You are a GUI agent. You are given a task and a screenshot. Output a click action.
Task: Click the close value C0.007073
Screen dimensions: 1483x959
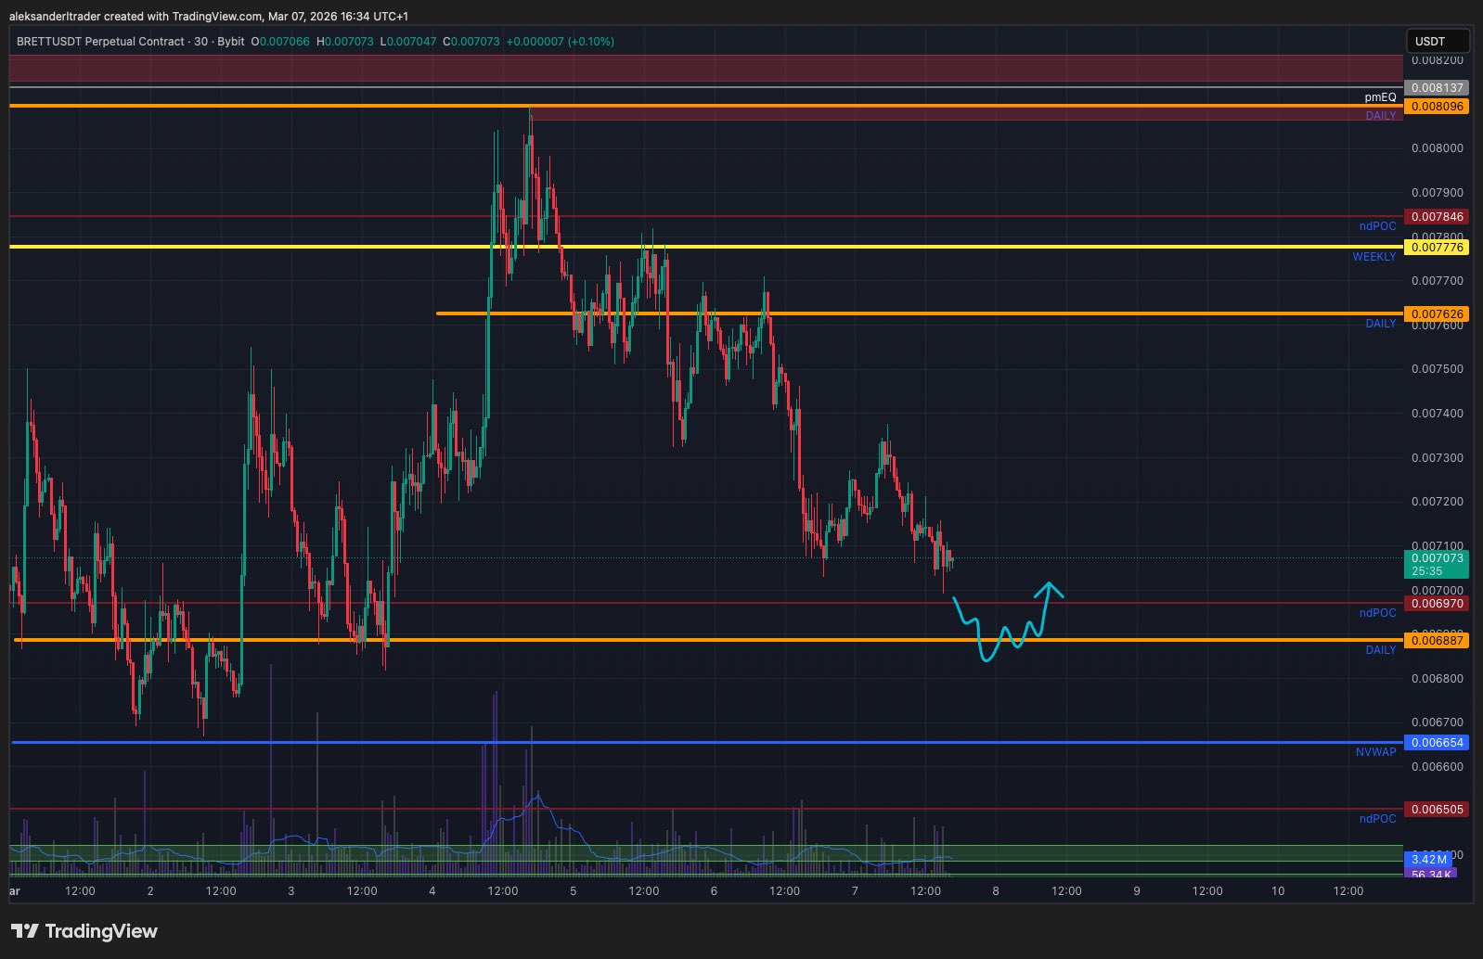click(471, 42)
